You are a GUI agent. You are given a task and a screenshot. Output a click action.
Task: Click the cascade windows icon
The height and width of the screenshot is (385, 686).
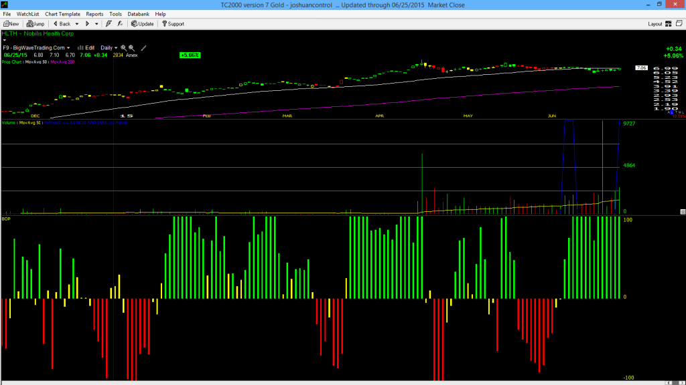[679, 23]
